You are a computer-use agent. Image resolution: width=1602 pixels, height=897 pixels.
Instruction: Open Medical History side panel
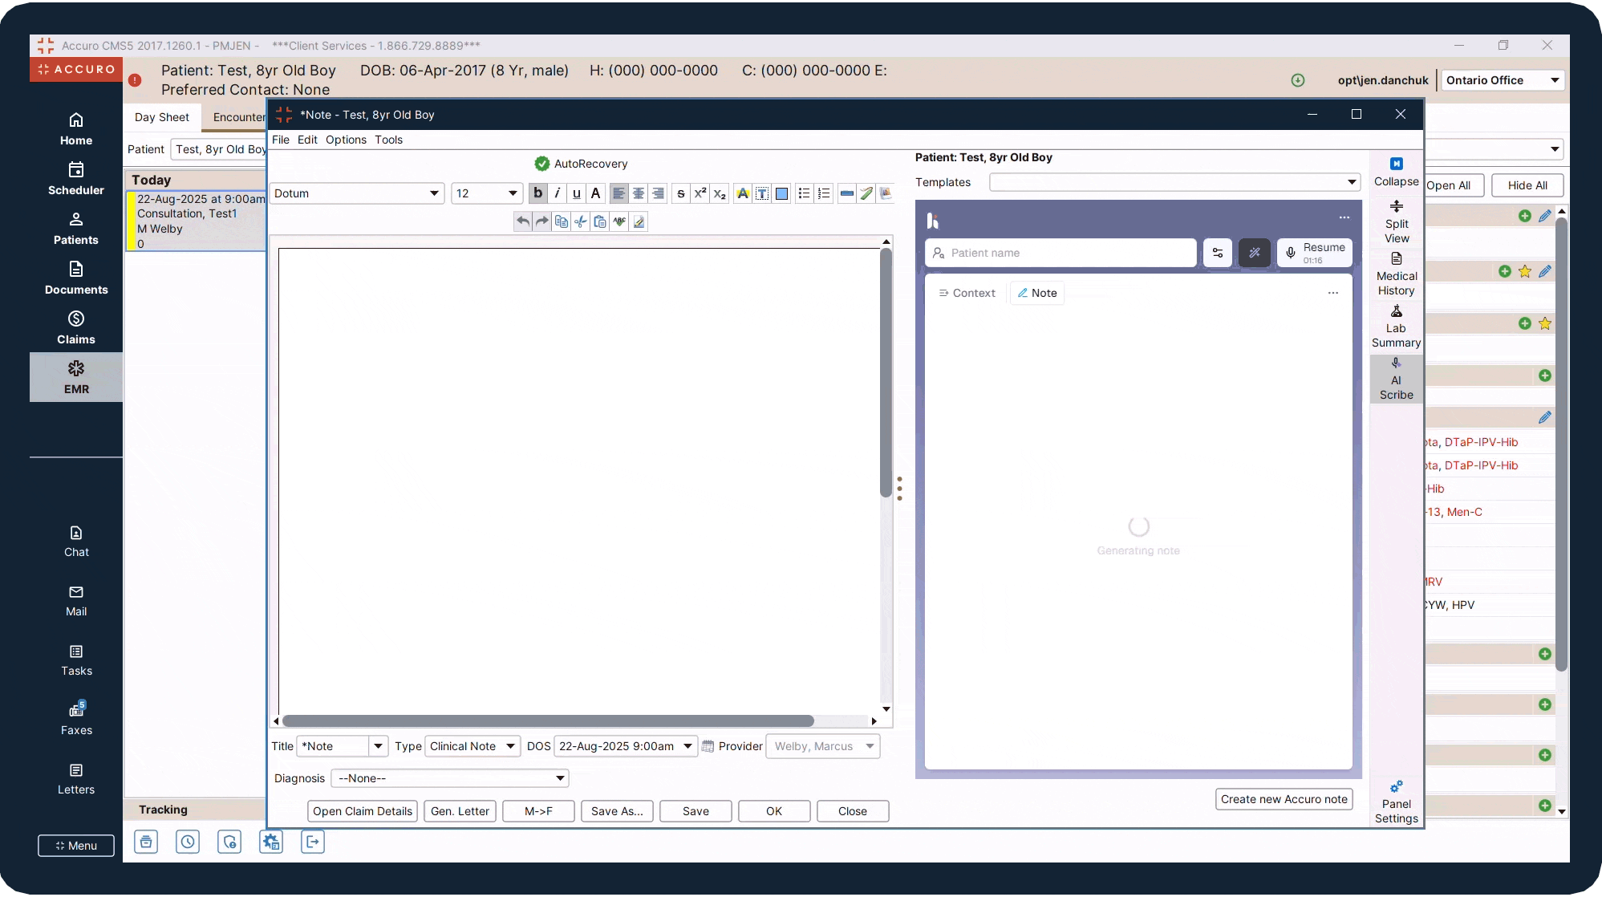click(1396, 274)
